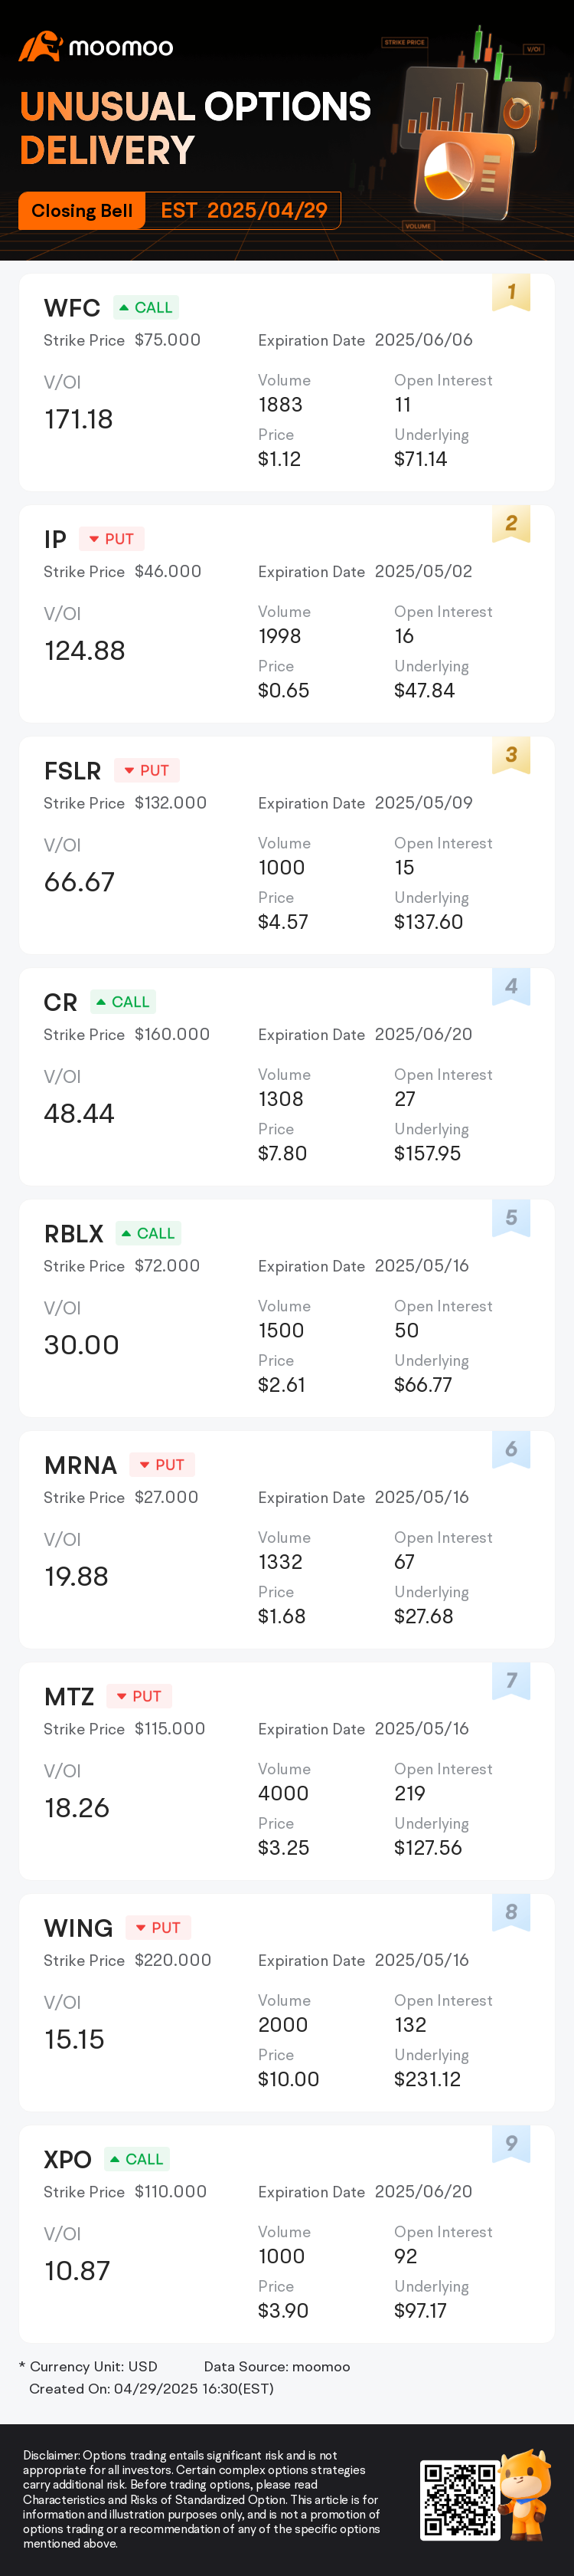This screenshot has height=2576, width=574.
Task: Open the MRNA ticker heading
Action: 81,1465
